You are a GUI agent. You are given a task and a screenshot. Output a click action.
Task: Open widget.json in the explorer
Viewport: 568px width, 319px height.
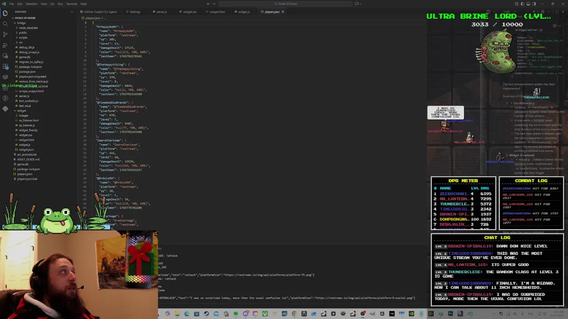26,149
